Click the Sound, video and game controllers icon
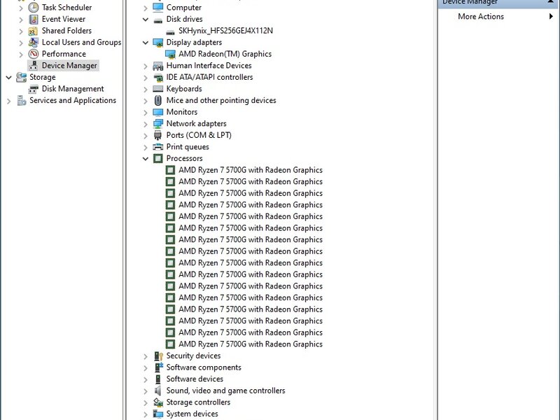This screenshot has width=560, height=420. point(158,391)
